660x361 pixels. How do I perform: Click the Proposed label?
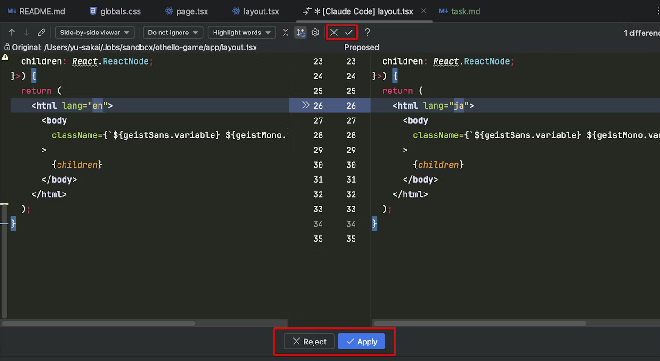pyautogui.click(x=362, y=47)
